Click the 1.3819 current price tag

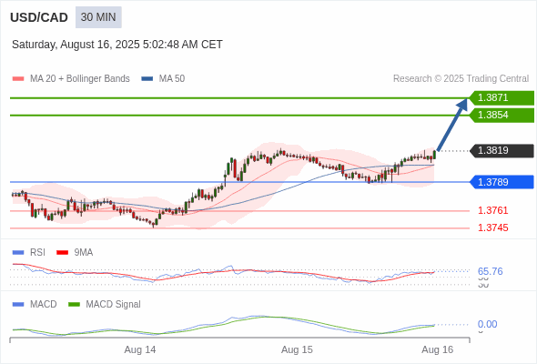[502, 151]
